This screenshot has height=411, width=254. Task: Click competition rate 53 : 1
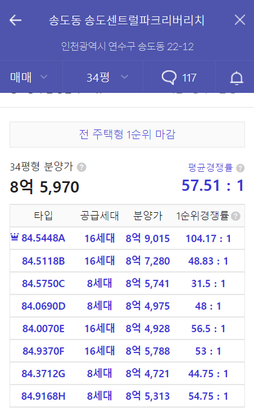(x=208, y=351)
